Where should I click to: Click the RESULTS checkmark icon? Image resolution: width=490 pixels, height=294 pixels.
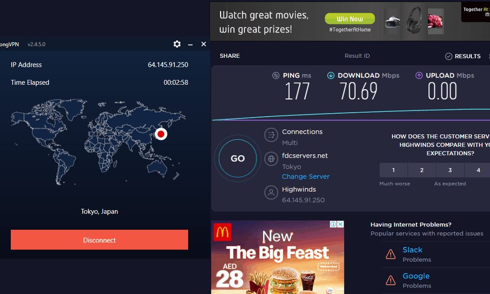[448, 56]
